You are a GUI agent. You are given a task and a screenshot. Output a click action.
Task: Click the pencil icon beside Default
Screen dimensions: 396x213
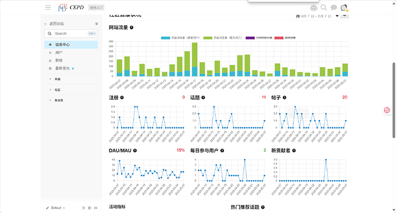[47, 208]
